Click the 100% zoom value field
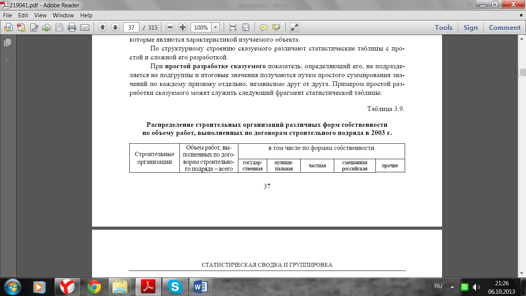526x296 pixels. pyautogui.click(x=201, y=27)
